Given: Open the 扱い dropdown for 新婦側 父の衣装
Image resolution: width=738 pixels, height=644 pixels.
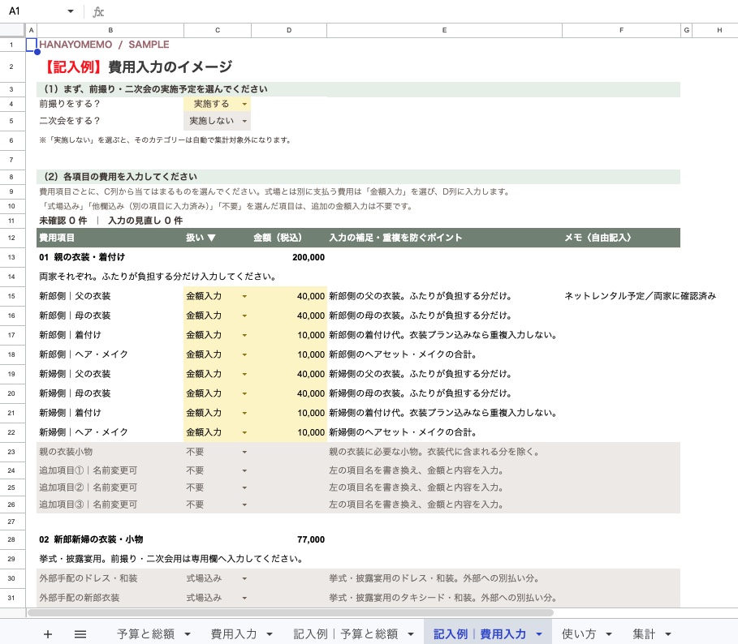Looking at the screenshot, I should (x=244, y=374).
